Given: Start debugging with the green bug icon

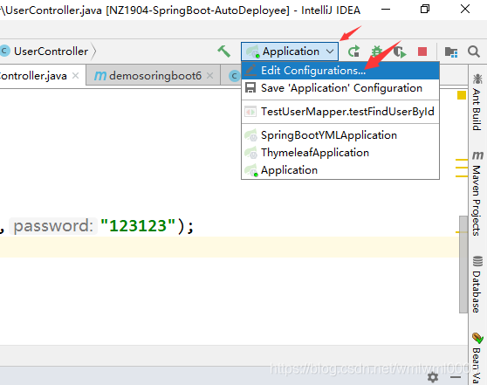Looking at the screenshot, I should tap(377, 52).
